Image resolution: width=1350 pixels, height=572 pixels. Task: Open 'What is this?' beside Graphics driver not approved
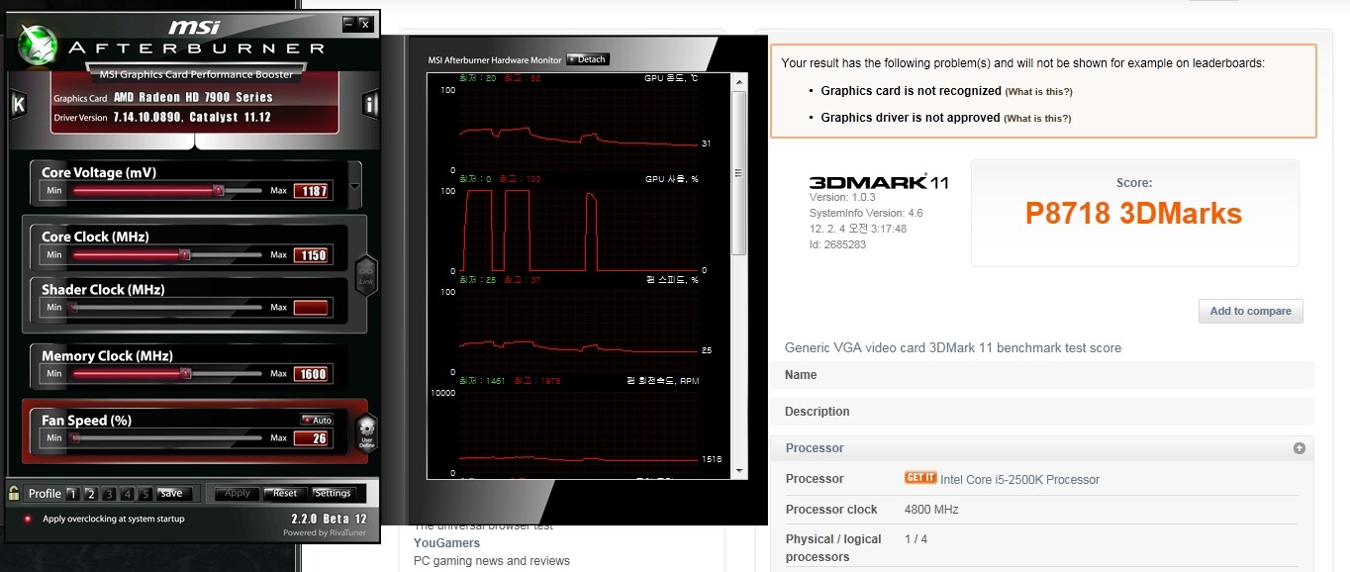click(x=1037, y=118)
